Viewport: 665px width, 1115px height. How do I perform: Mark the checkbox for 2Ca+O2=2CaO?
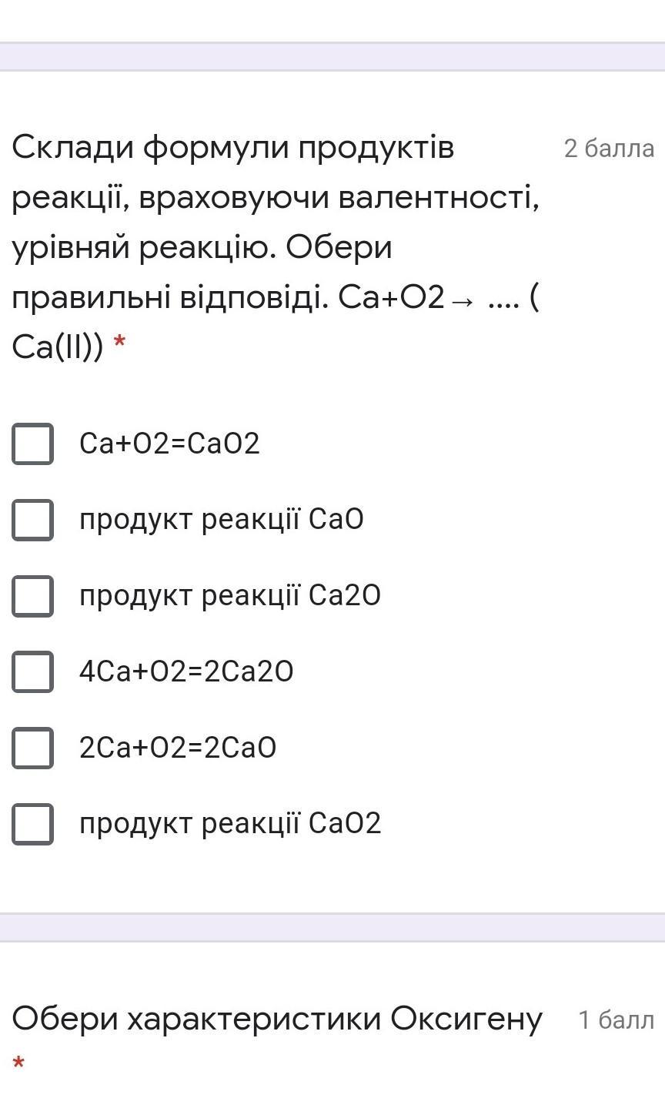pos(32,748)
